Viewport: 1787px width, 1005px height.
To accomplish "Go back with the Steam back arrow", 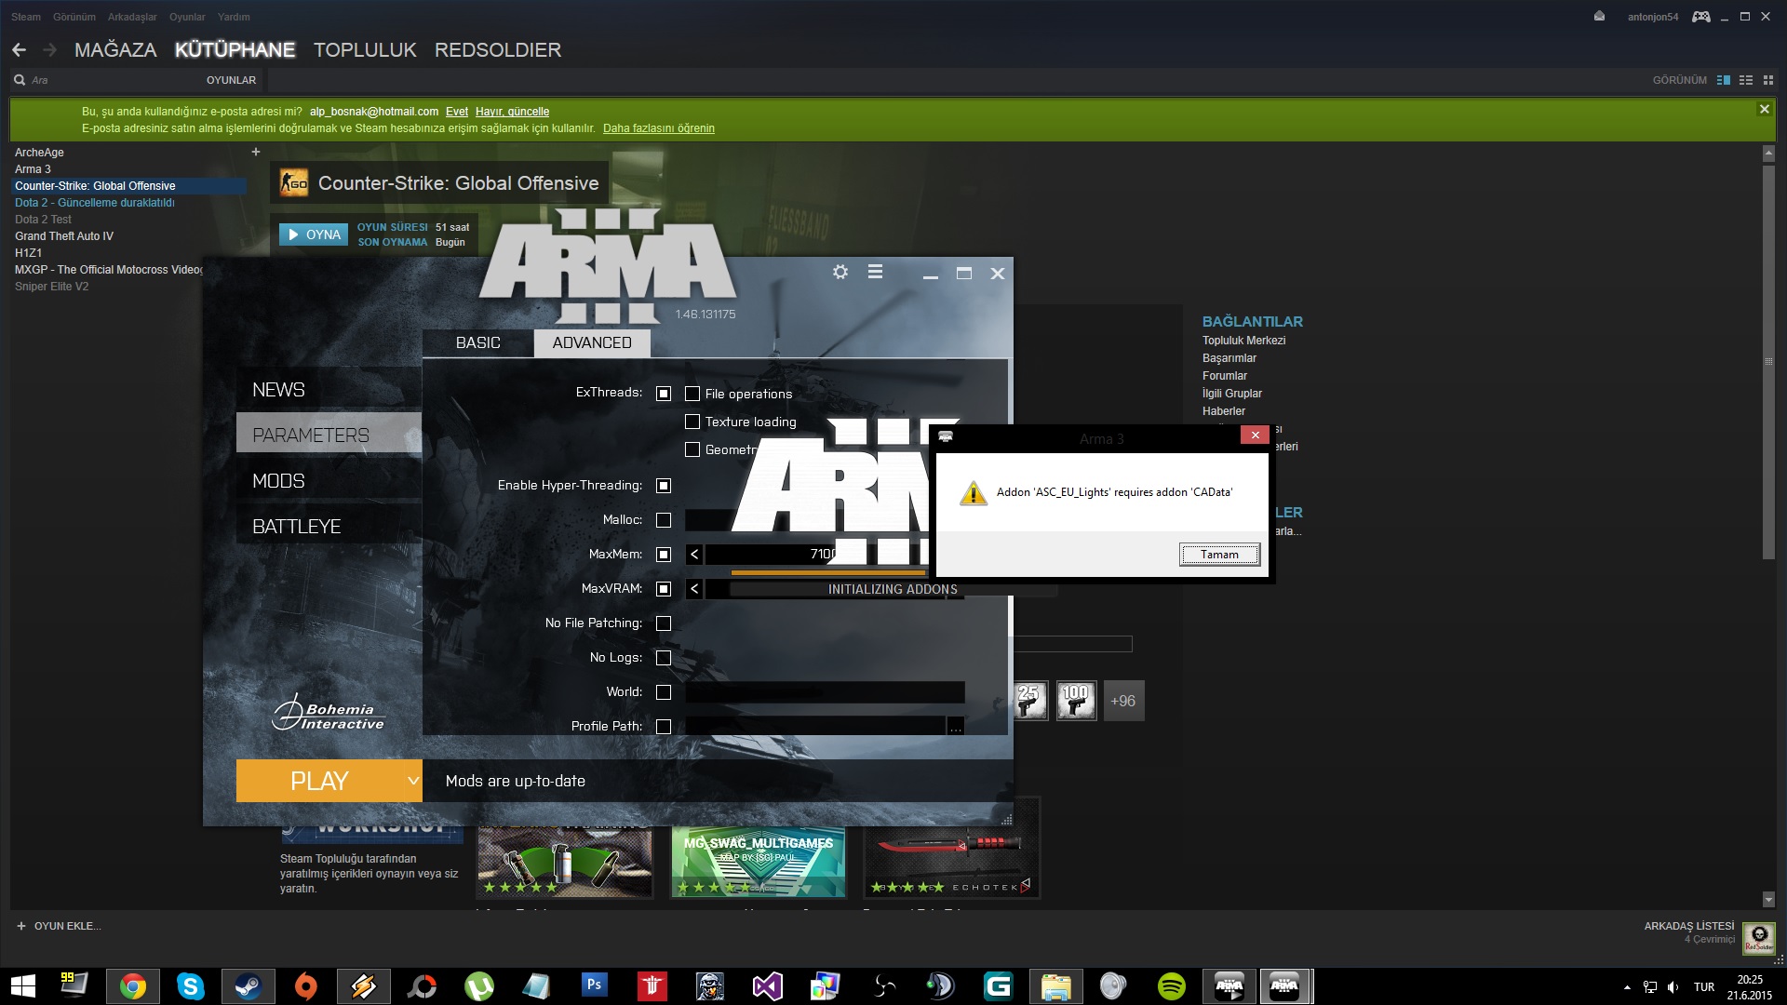I will [x=20, y=50].
